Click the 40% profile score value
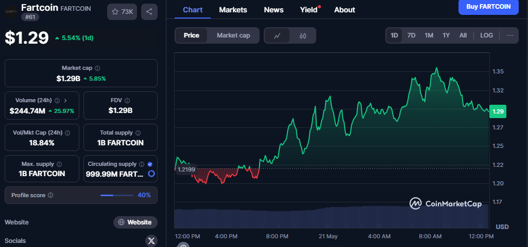The image size is (528, 247). [144, 195]
